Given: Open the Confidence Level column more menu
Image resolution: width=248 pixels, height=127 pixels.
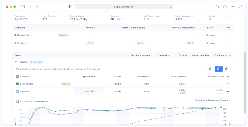Looking at the screenshot, I should point(228,77).
